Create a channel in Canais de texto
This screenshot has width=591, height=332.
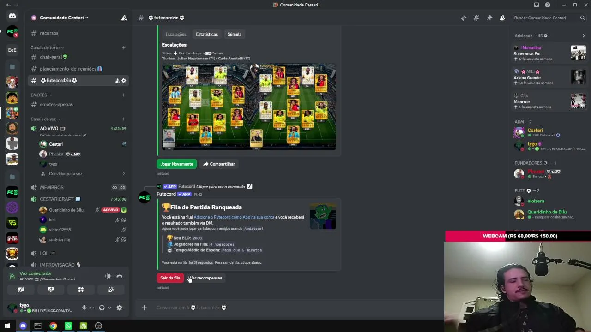[x=123, y=47]
